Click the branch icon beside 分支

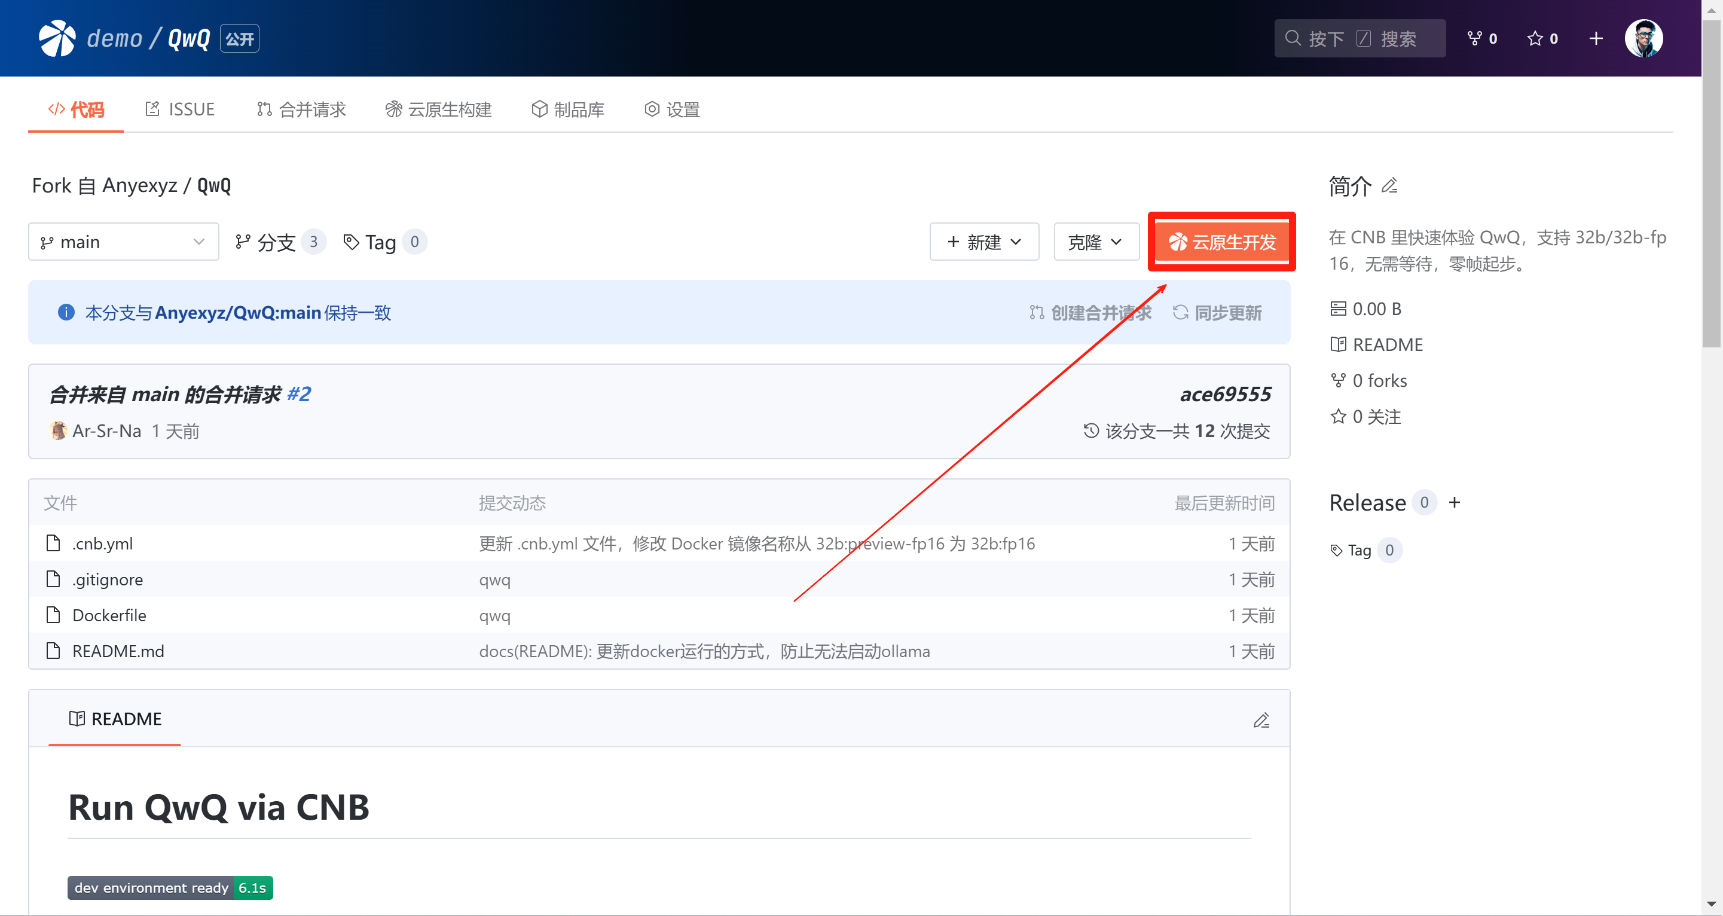tap(243, 242)
